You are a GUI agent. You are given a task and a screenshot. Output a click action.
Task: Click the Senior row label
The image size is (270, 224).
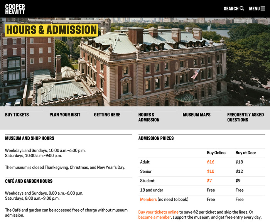146,171
